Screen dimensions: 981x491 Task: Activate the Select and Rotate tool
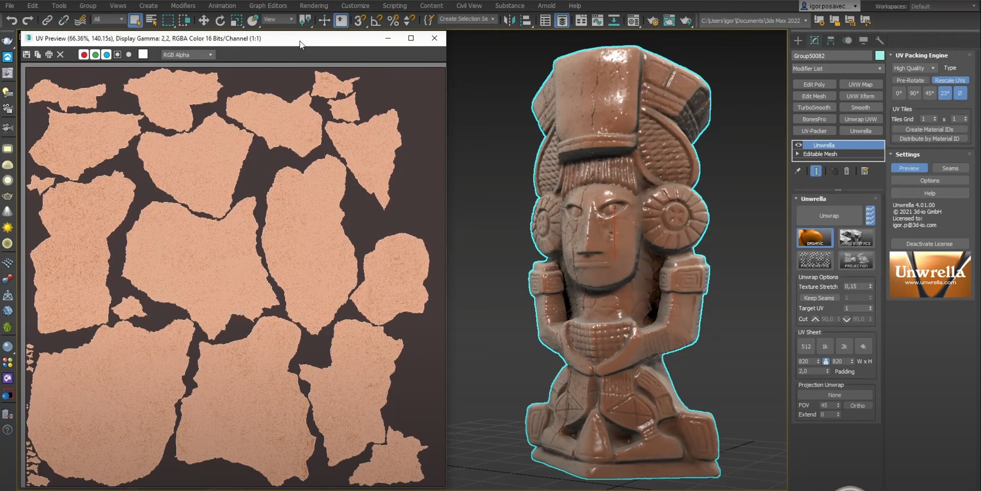point(220,20)
